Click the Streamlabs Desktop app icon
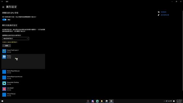Viewport: 183px width, 103px height. [4, 83]
